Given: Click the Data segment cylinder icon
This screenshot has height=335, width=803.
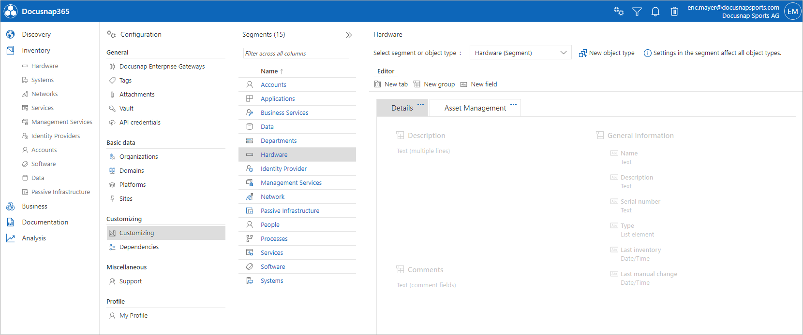Looking at the screenshot, I should [250, 126].
